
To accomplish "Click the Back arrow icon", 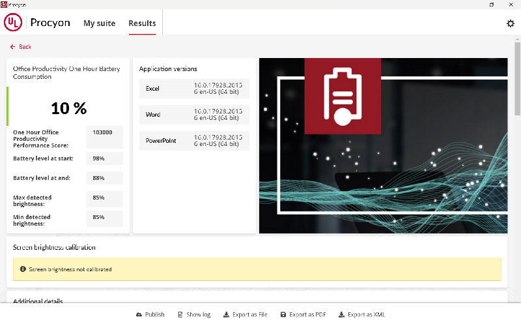I will pyautogui.click(x=12, y=47).
